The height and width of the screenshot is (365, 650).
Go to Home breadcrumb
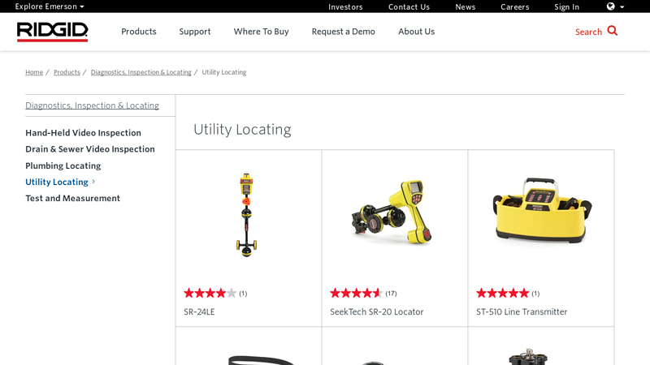click(34, 72)
